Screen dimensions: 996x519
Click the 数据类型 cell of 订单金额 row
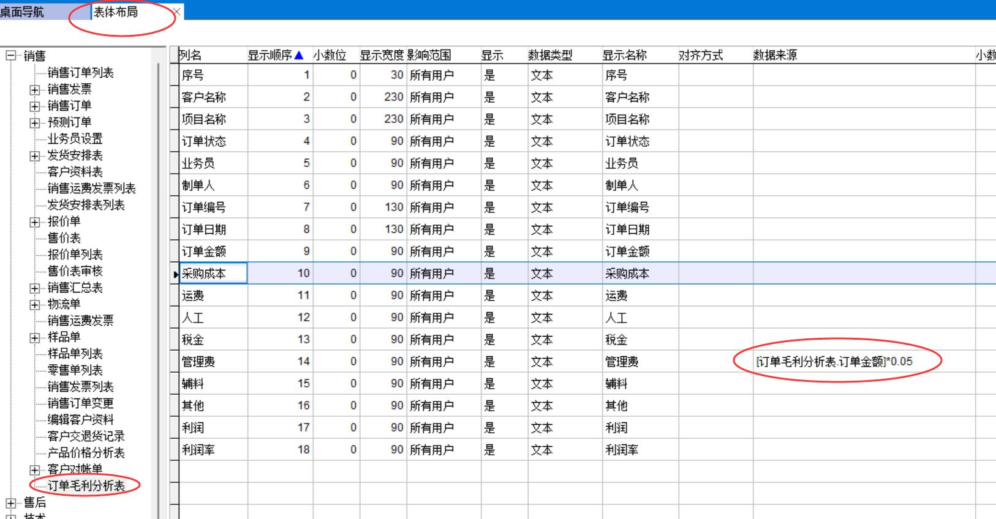[x=564, y=252]
